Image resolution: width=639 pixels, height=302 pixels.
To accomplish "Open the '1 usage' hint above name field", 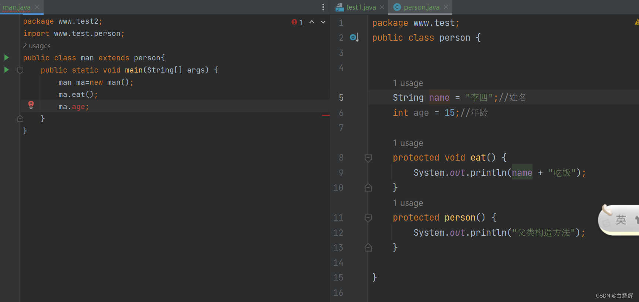I will pos(408,83).
